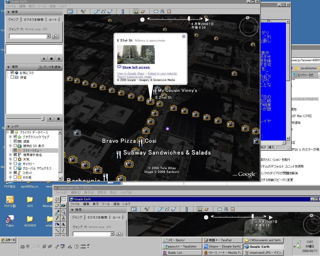Image resolution: width=320 pixels, height=256 pixels.
Task: Toggle the お気に入り checkbox in Places
Action: click(12, 73)
